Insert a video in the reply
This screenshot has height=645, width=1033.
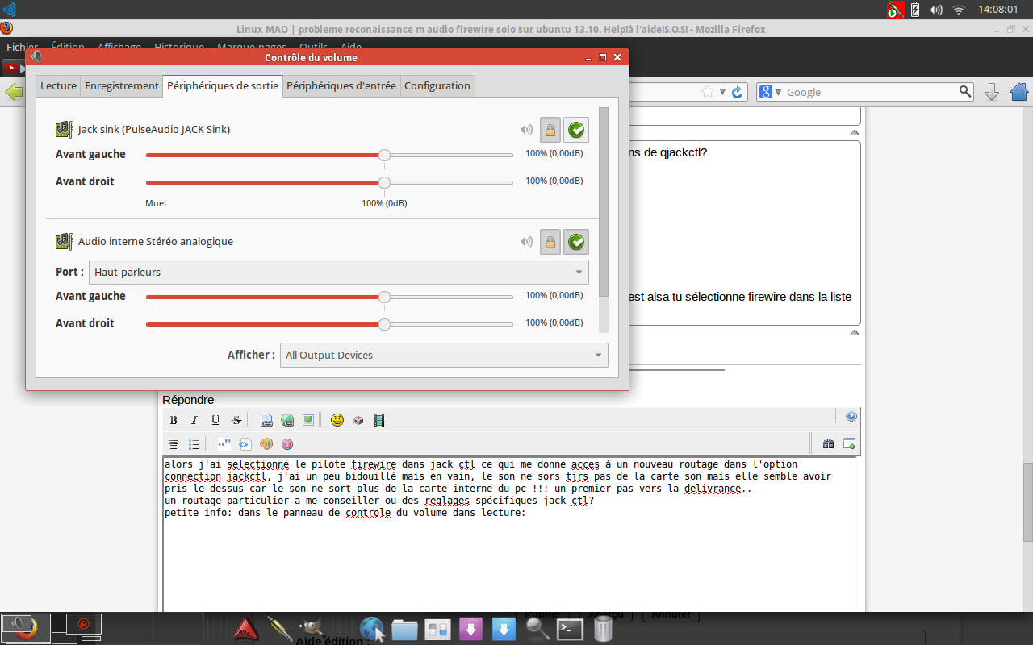pos(379,420)
